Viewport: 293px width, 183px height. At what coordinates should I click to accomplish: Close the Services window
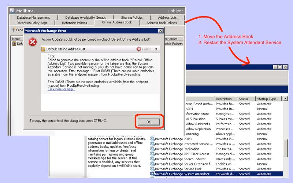[285, 67]
